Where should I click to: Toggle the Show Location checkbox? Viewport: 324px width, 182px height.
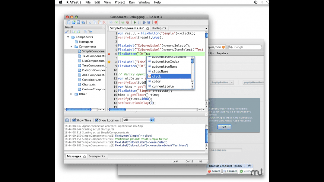(x=97, y=120)
